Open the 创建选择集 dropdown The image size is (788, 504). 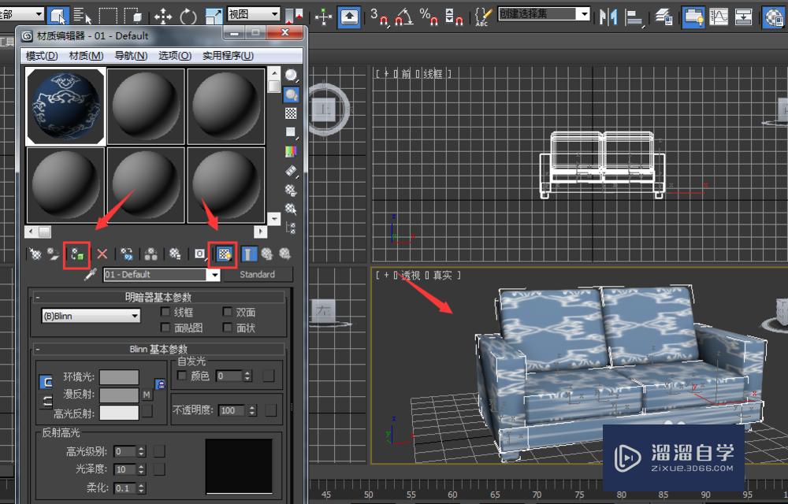coord(582,14)
